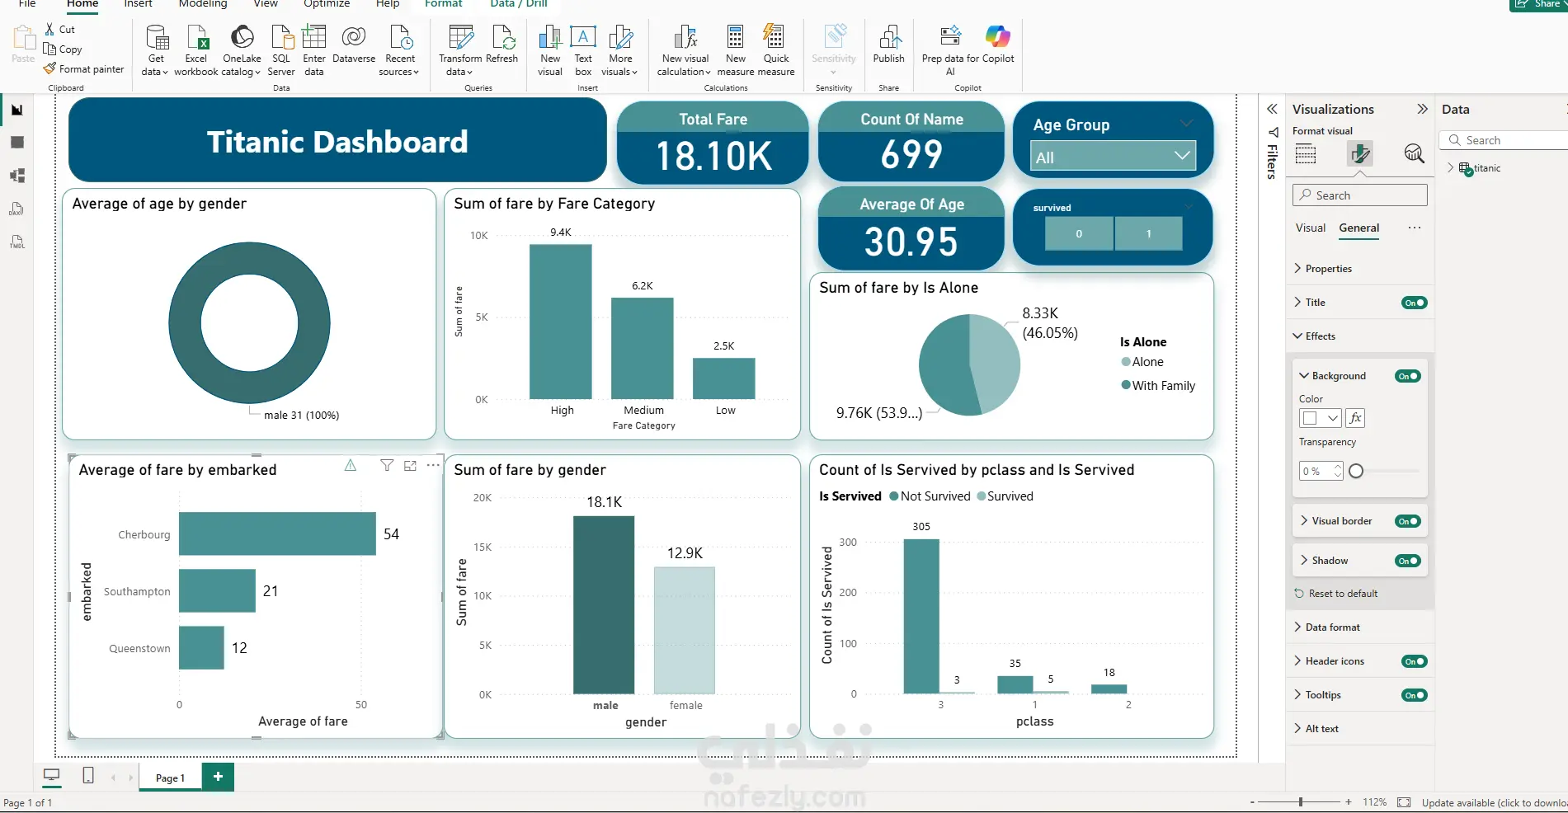1568x813 pixels.
Task: Toggle the Title switch off
Action: point(1414,303)
